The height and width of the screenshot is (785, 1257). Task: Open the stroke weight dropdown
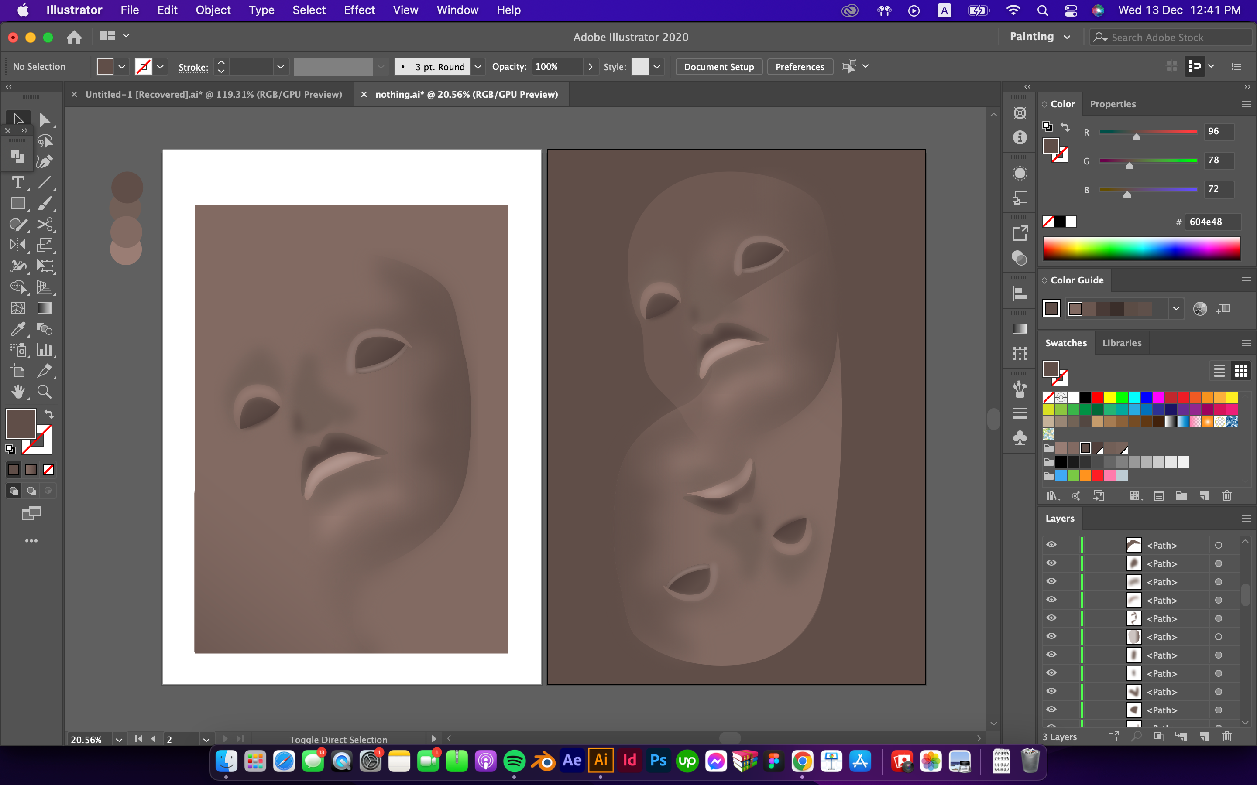(281, 66)
